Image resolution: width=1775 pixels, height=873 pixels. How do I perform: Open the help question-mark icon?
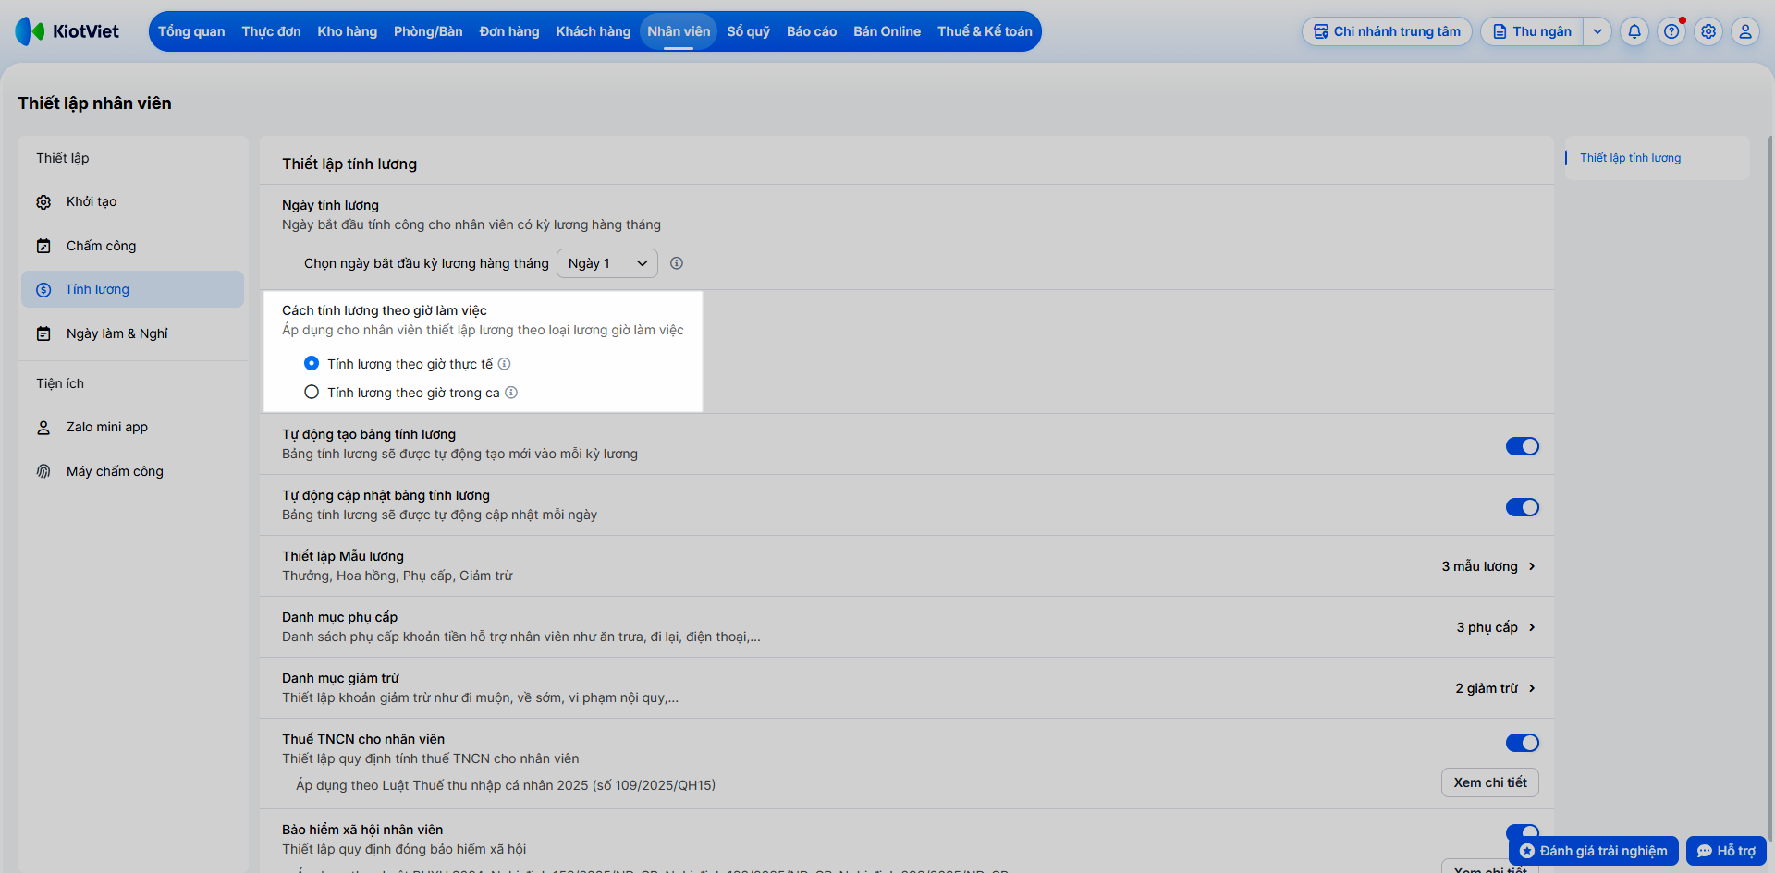[x=1671, y=31]
